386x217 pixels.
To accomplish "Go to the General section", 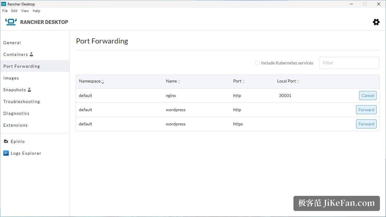I will point(35,43).
